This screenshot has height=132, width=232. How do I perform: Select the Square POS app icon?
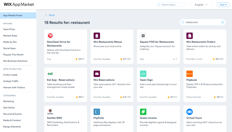click(143, 35)
